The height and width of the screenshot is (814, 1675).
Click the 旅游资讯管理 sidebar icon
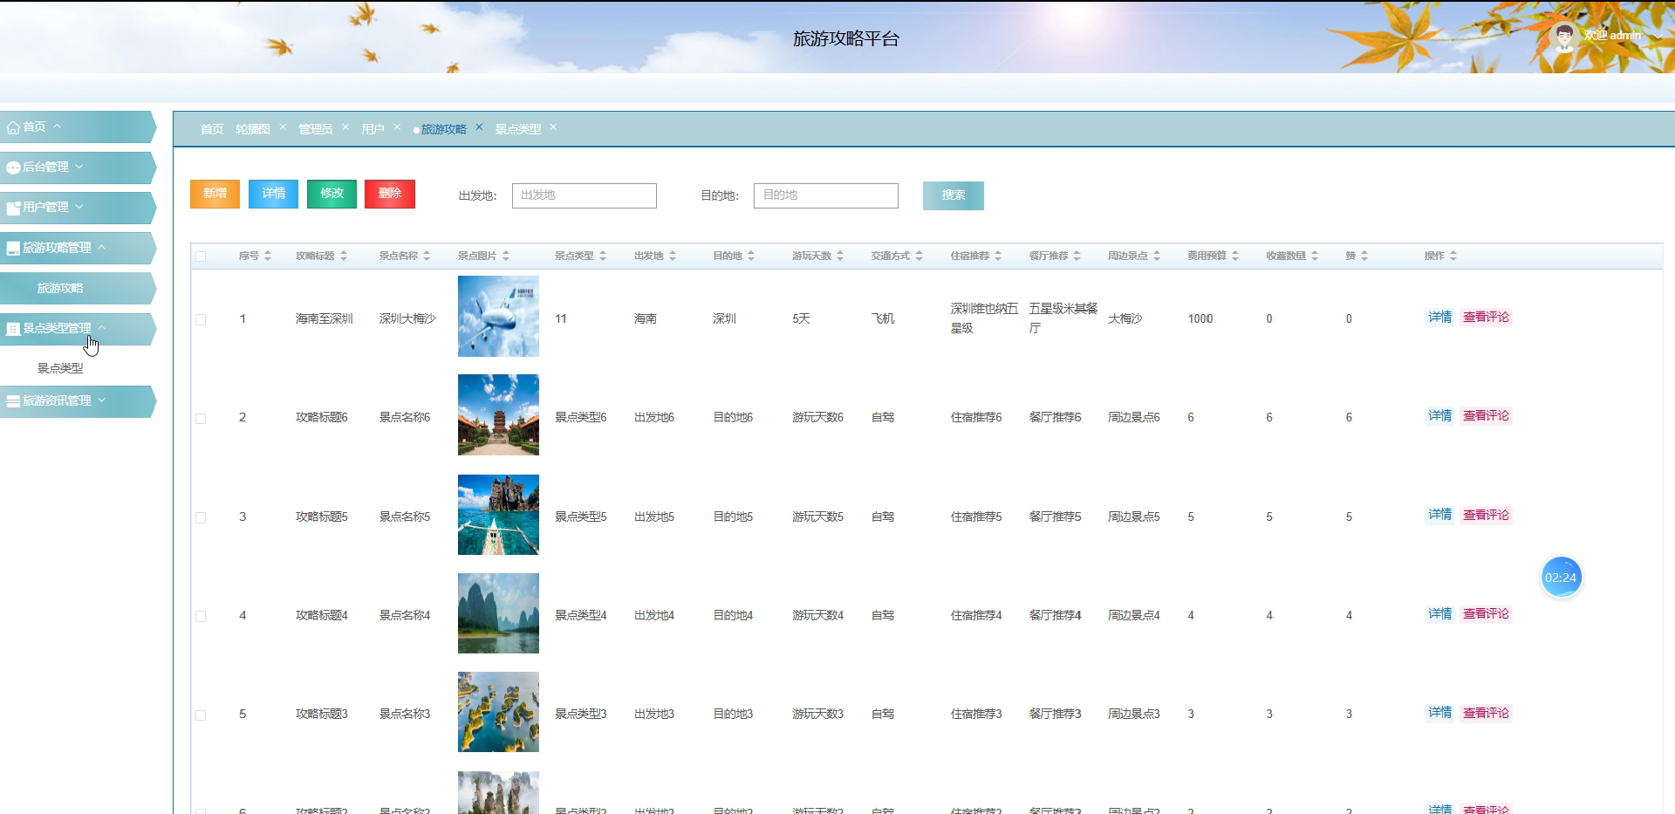13,401
